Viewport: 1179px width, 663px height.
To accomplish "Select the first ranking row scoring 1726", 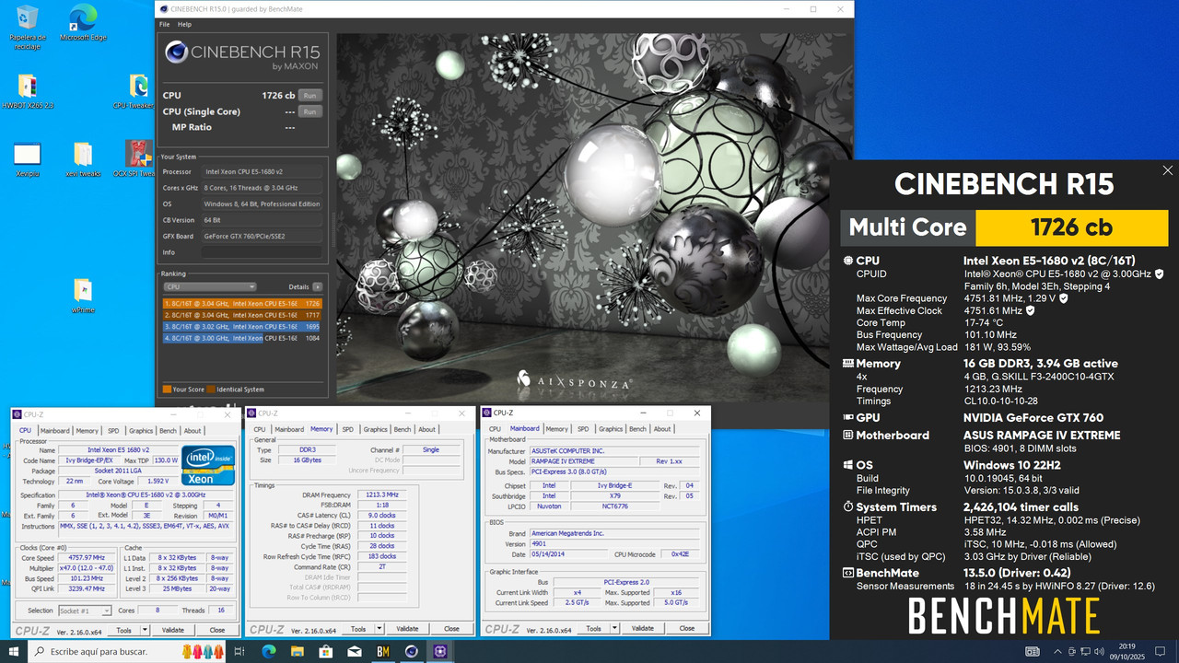I will coord(242,303).
